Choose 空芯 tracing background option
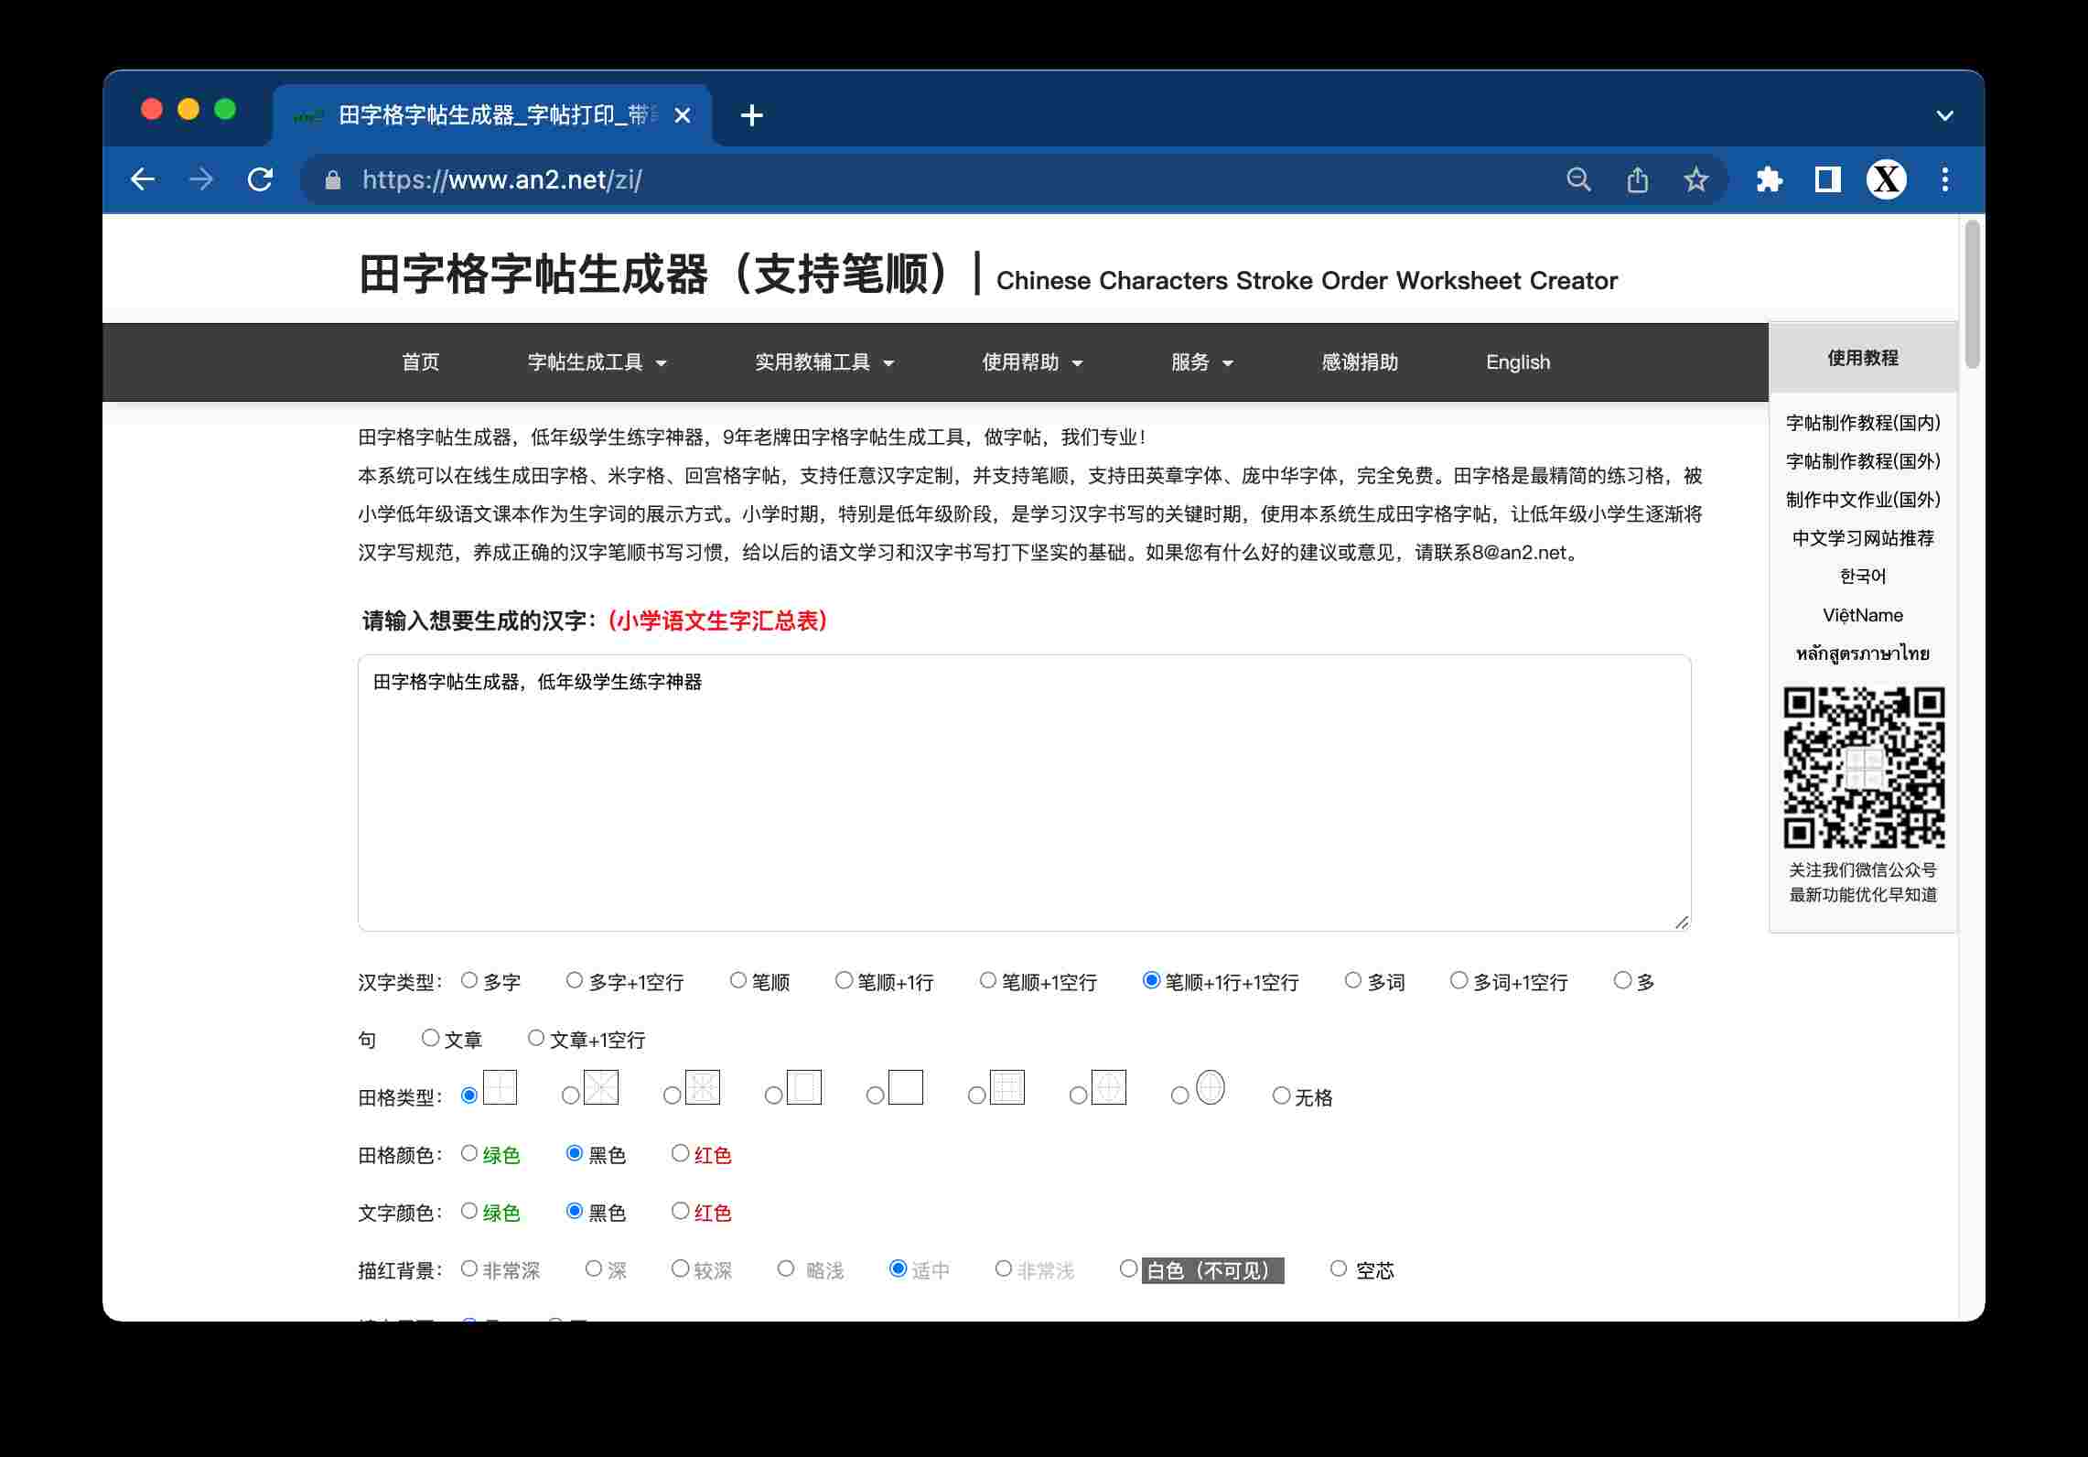Image resolution: width=2088 pixels, height=1457 pixels. [x=1339, y=1268]
